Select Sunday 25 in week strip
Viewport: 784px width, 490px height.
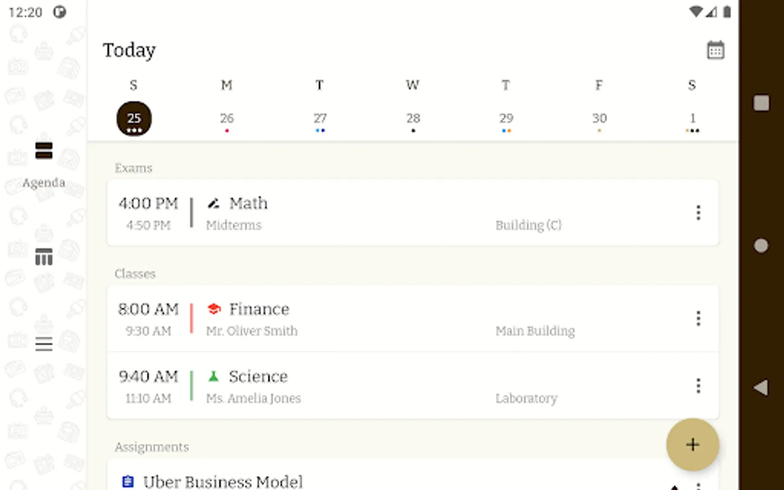[x=134, y=119]
